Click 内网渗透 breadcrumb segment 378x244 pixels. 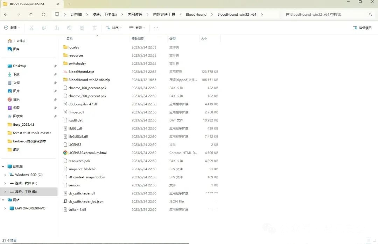click(x=135, y=14)
